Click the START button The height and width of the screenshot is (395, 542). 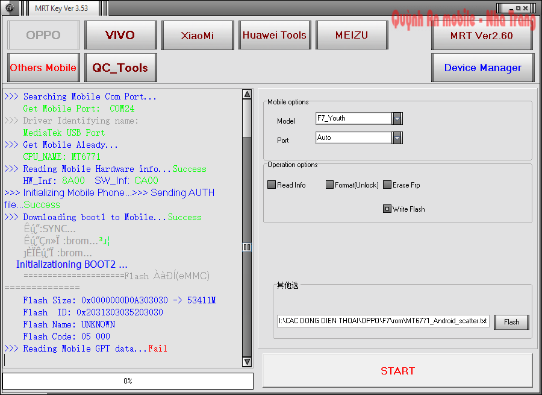tap(397, 371)
